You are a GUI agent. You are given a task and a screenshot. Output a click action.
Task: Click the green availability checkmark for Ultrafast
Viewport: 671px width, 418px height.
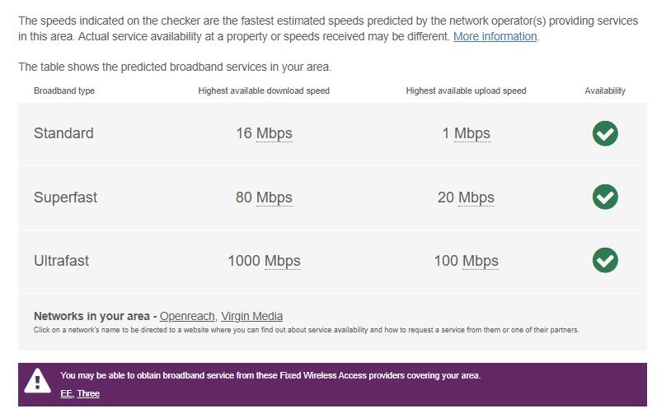(x=605, y=260)
